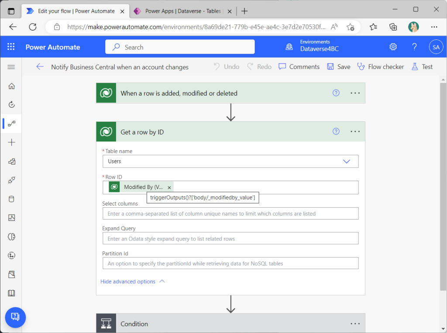Open the SA account profile menu
The image size is (447, 333).
[436, 47]
